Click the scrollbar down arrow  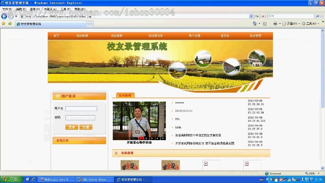[322, 168]
